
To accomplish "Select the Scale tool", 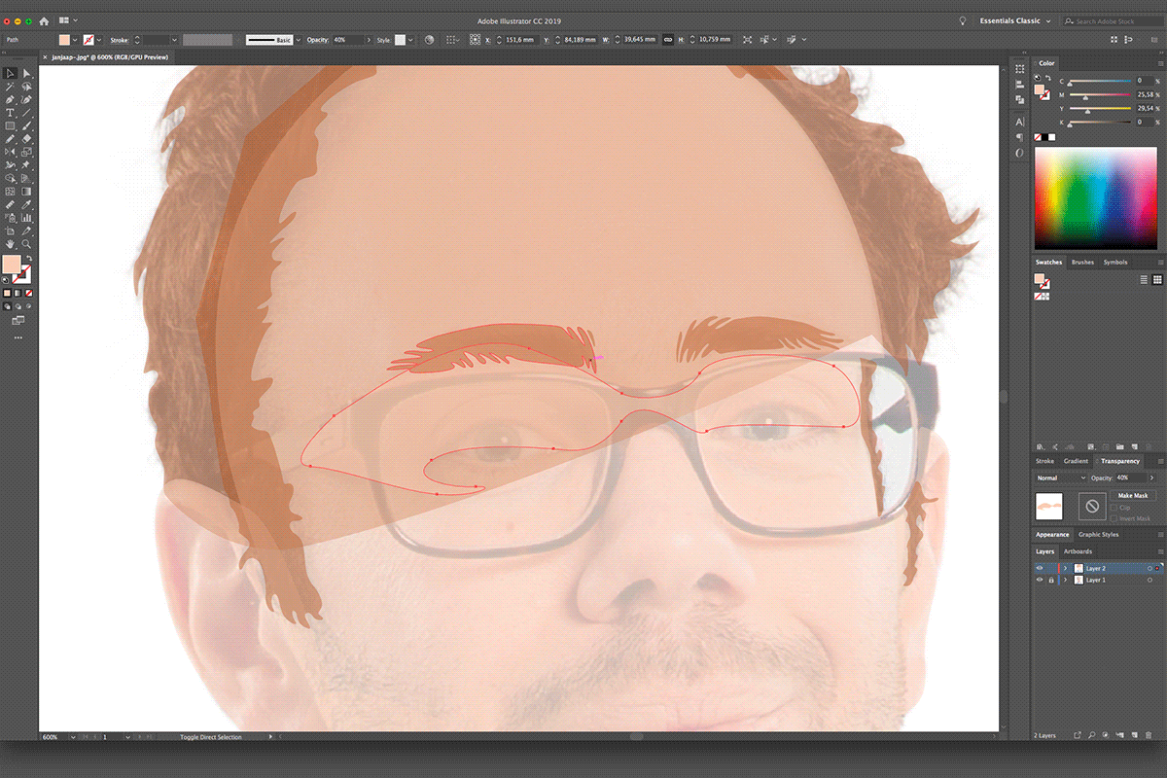I will click(x=26, y=152).
